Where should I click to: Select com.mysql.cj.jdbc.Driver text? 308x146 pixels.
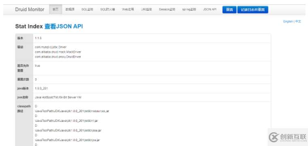pos(51,47)
